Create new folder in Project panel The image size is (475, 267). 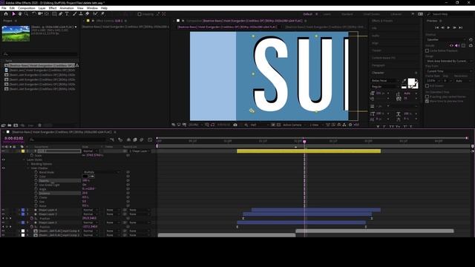click(x=10, y=125)
